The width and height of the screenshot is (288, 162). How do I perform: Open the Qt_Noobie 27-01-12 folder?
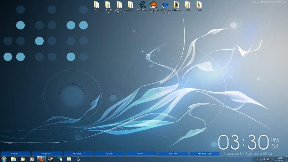pyautogui.click(x=119, y=7)
